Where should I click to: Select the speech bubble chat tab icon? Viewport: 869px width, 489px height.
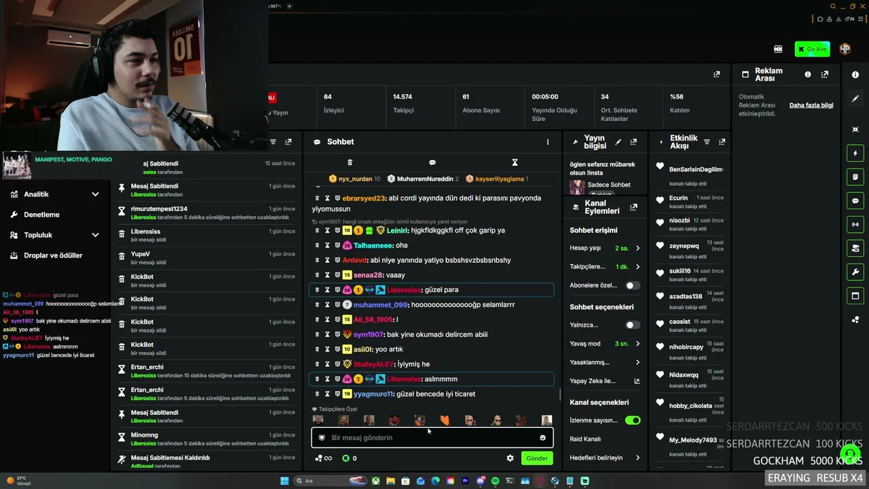pyautogui.click(x=432, y=162)
